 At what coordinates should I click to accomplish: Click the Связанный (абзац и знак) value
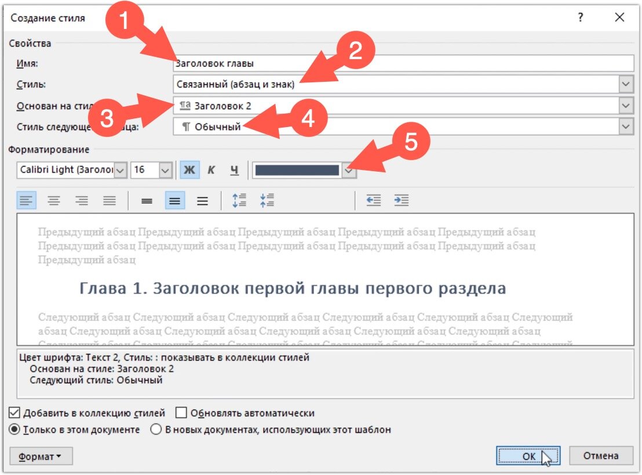point(235,85)
